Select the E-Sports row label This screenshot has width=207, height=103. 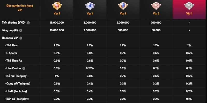(12, 53)
